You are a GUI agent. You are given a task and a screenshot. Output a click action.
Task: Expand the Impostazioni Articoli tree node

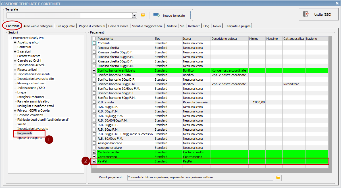click(x=15, y=65)
